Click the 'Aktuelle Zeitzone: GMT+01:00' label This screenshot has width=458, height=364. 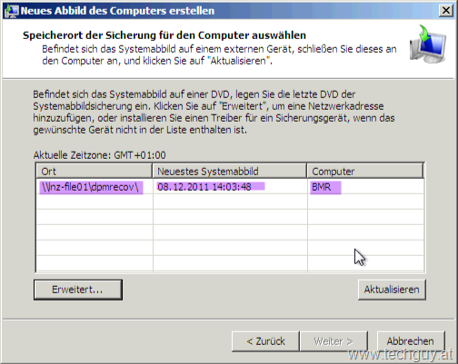coord(99,155)
